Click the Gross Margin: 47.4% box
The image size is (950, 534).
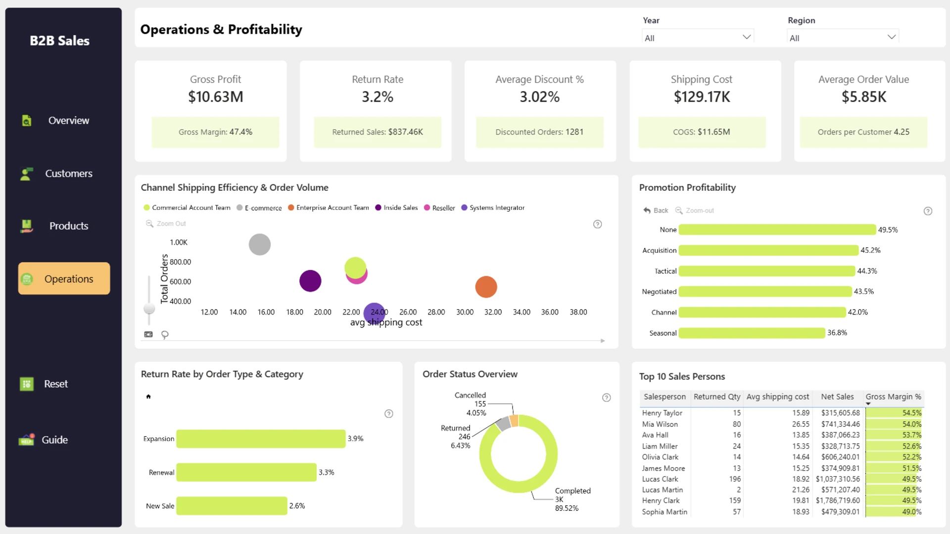(215, 132)
